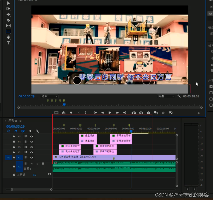Viewport: 213px width, 200px height.
Task: Open the Comparison View
Action: pyautogui.click(x=156, y=113)
